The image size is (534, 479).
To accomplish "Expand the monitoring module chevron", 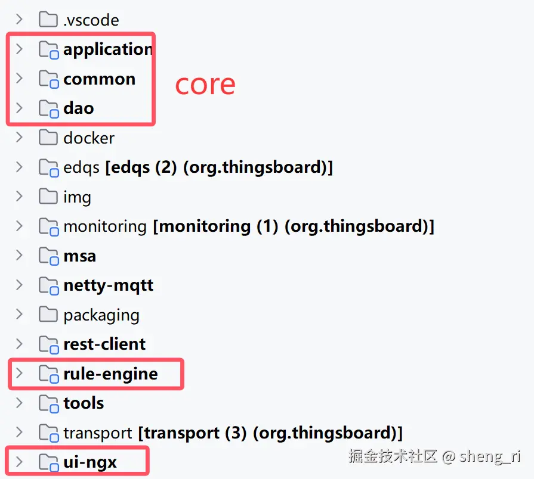I will coord(19,226).
